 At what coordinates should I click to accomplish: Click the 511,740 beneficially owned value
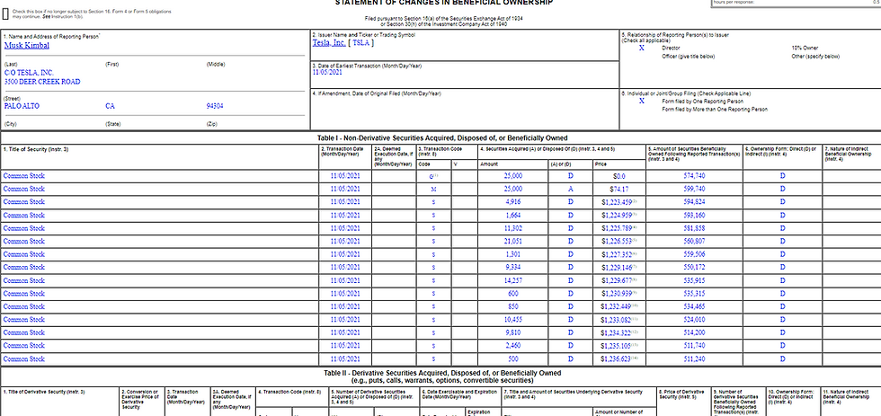694,345
